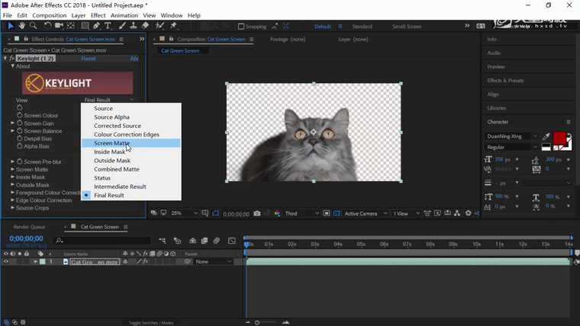
Task: Click the red fill colour swatch
Action: 559,139
